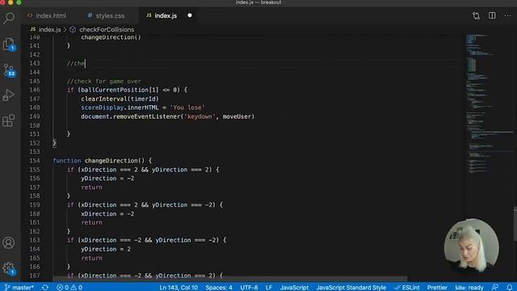
Task: Click 'xDirection = -2' on line 160
Action: 107,213
